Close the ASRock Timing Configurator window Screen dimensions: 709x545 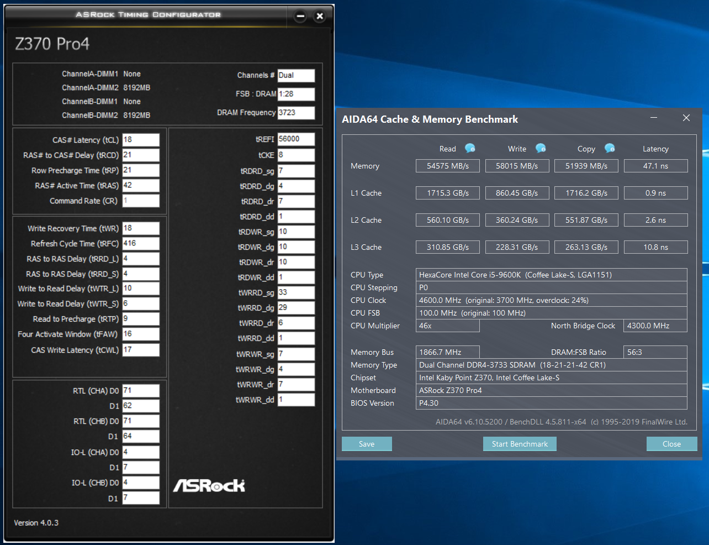(x=319, y=16)
